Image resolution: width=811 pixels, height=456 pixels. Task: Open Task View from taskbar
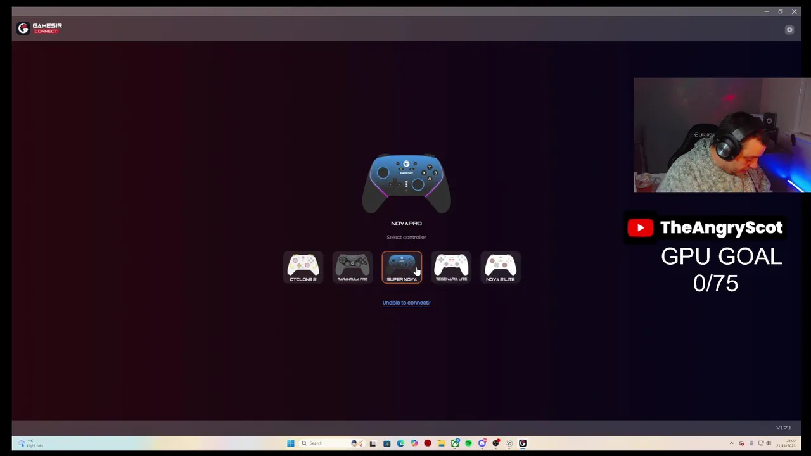[373, 443]
